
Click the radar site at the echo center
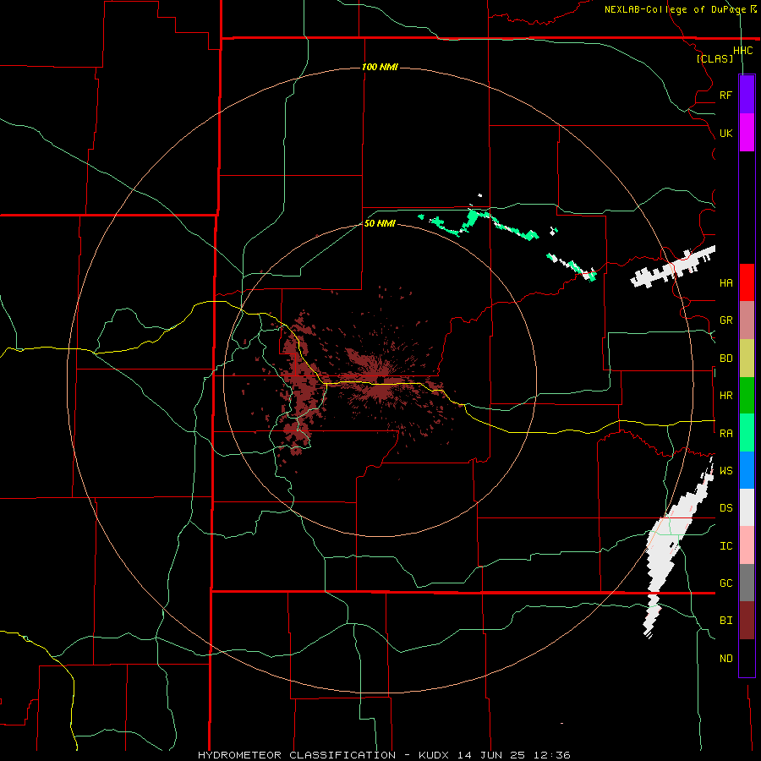(381, 380)
